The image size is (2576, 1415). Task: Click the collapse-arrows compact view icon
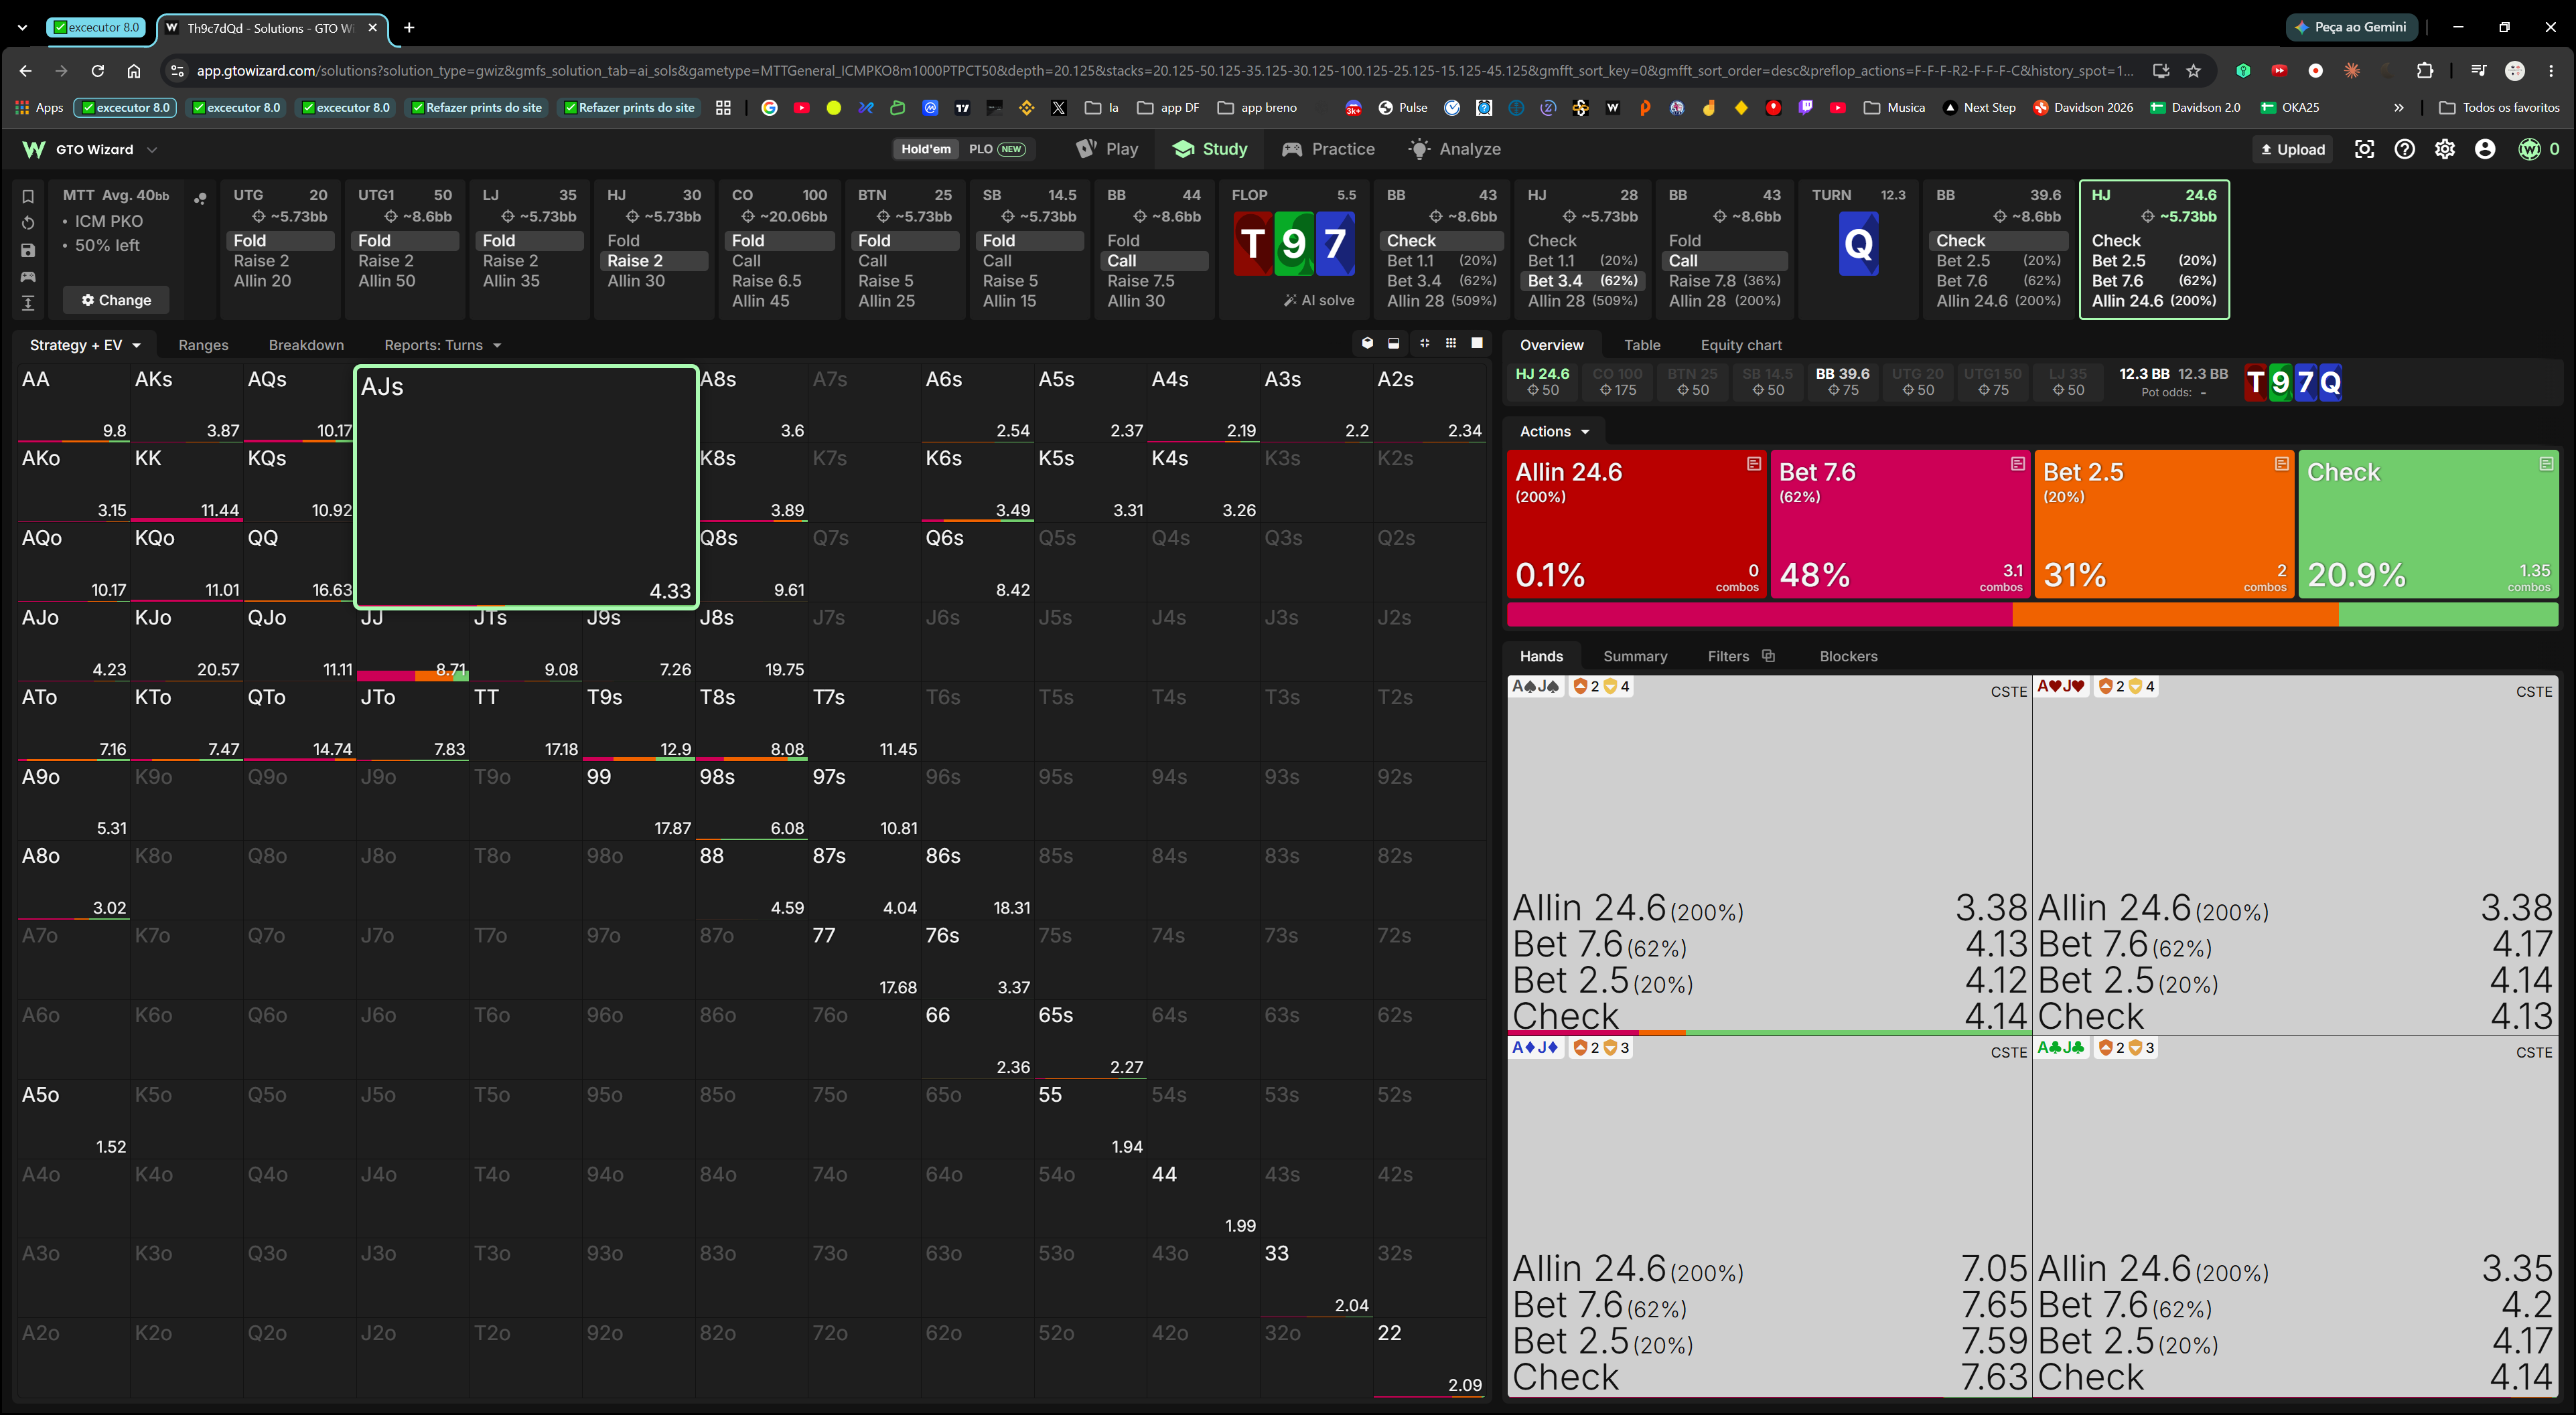click(x=1424, y=344)
